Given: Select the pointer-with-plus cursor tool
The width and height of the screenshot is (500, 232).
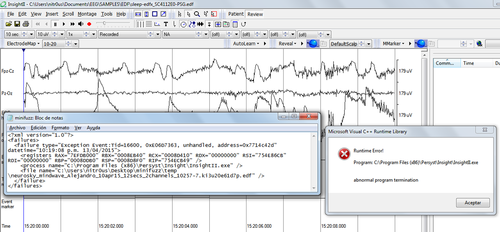Looking at the screenshot, I should (205, 14).
